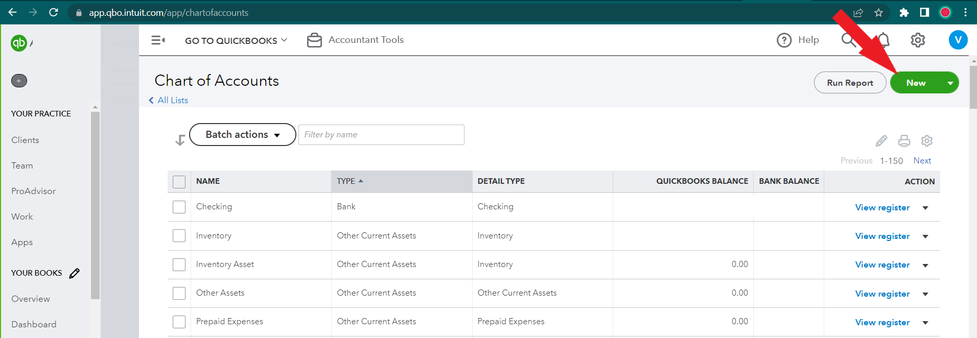Click the share page icon
977x338 pixels.
pyautogui.click(x=858, y=12)
